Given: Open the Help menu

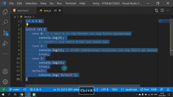Looking at the screenshot, I should [82, 4].
